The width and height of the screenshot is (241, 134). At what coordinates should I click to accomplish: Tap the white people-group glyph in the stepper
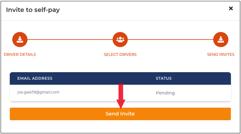(120, 40)
